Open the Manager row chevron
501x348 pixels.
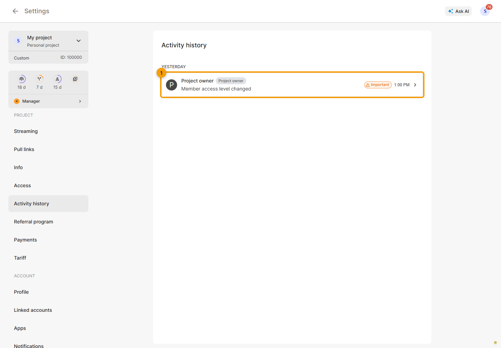(80, 101)
